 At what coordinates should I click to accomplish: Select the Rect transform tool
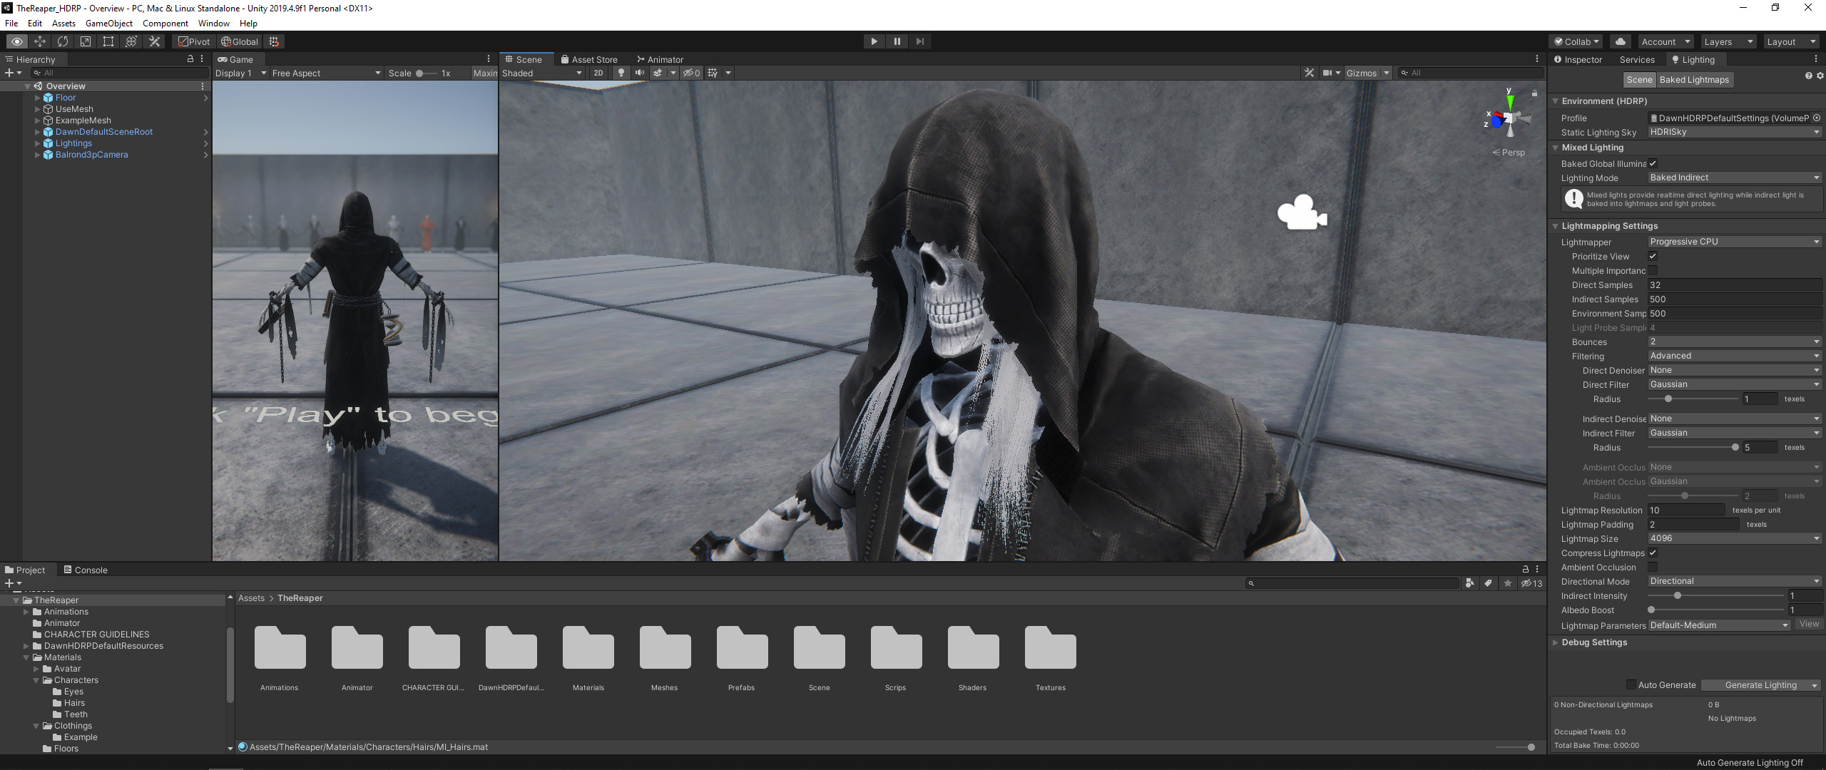(x=108, y=41)
